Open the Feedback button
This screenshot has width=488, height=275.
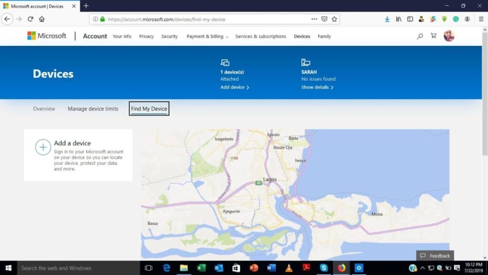coord(435,256)
